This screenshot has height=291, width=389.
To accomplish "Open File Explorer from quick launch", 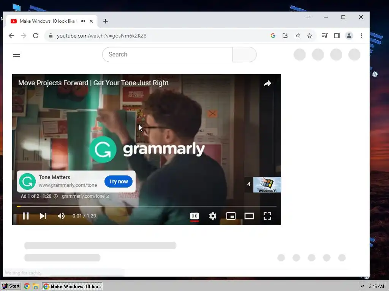I will (35, 286).
